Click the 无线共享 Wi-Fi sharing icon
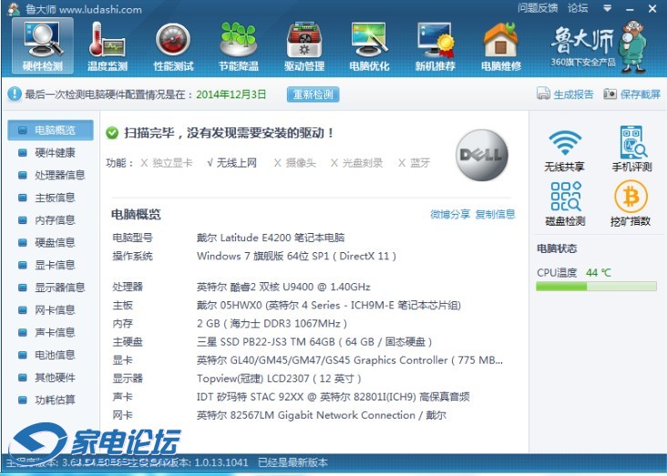Viewport: 667px width, 476px height. coord(564,149)
